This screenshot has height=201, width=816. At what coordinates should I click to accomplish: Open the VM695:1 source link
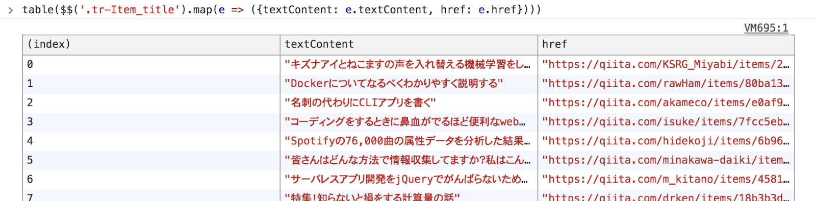[766, 28]
